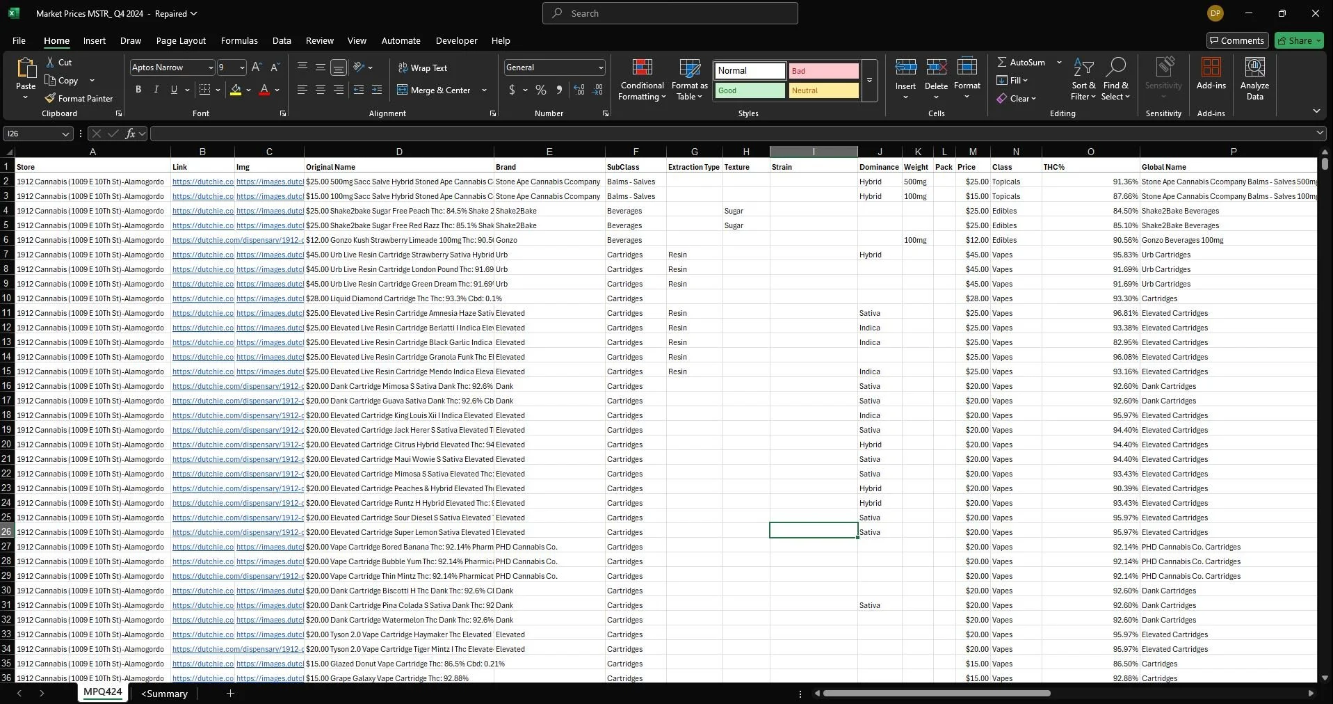Click the Center alignment icon

pos(321,90)
